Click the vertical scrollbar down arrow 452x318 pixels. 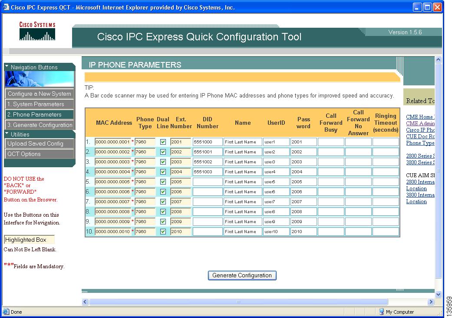pyautogui.click(x=438, y=294)
